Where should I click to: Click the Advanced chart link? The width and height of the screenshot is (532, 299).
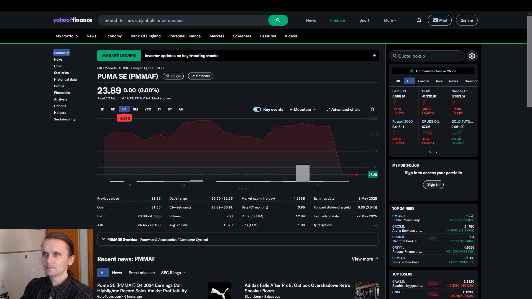pyautogui.click(x=343, y=109)
